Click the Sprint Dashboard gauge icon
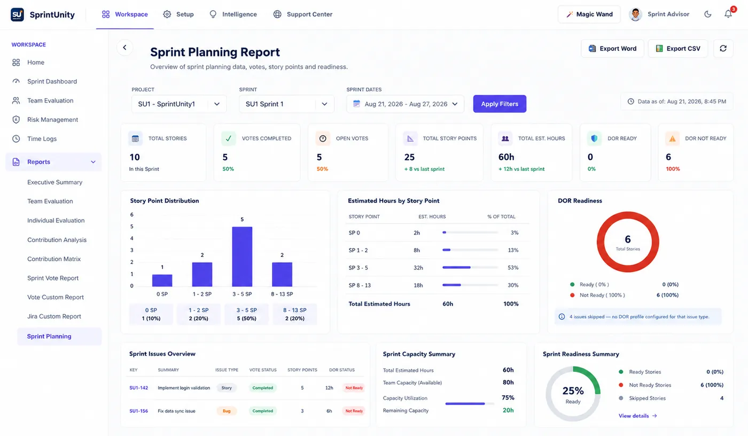748x436 pixels. click(16, 82)
